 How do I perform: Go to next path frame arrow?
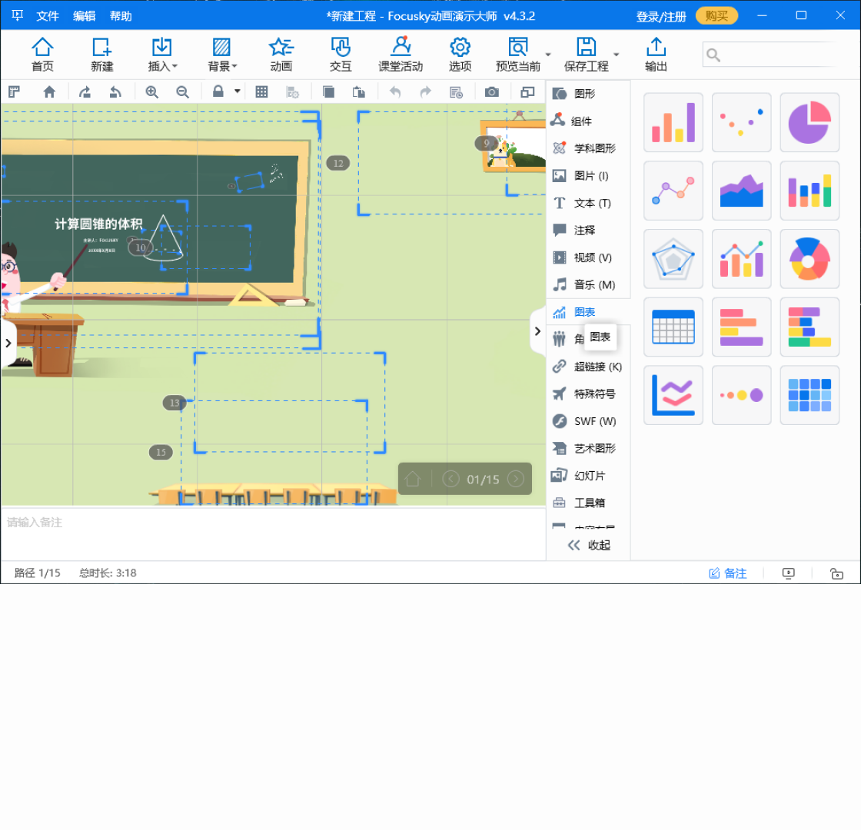pos(516,480)
